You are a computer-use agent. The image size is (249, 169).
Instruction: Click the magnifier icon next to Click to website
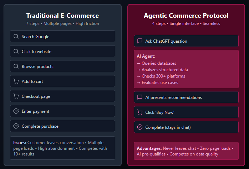click(16, 52)
